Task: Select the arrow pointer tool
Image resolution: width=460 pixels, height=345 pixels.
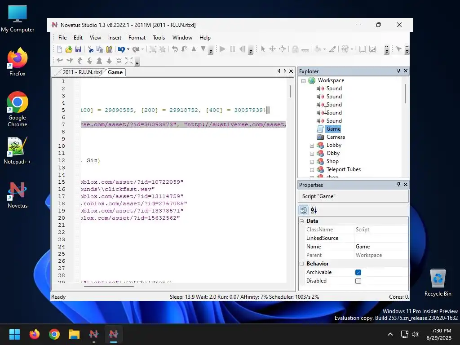Action: point(263,49)
